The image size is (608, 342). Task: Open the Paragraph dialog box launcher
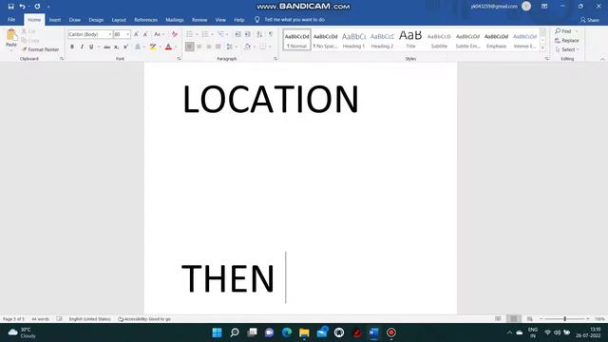pyautogui.click(x=275, y=59)
